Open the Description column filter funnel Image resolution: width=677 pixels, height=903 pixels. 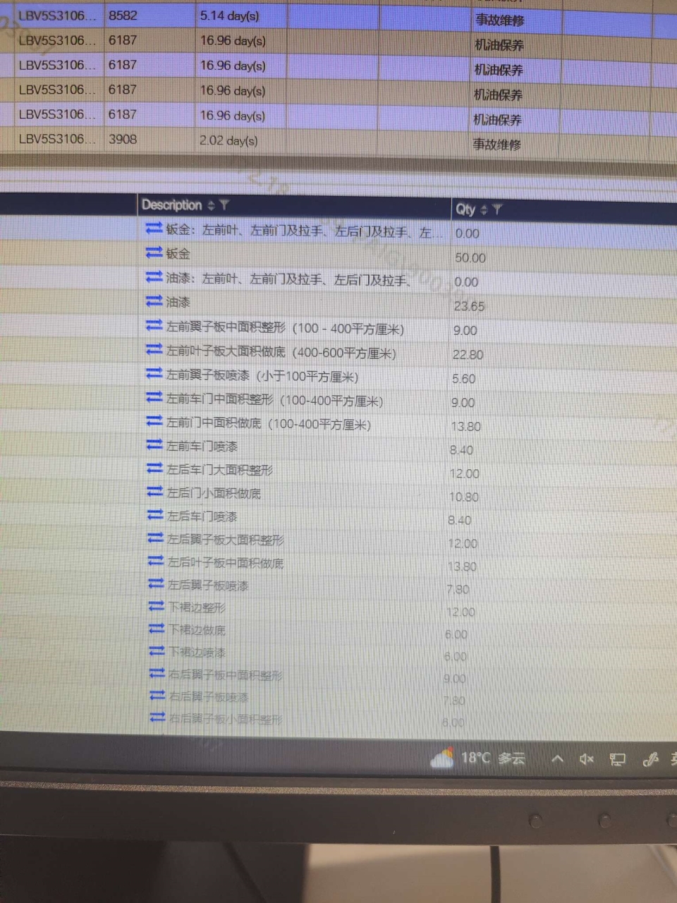(224, 205)
